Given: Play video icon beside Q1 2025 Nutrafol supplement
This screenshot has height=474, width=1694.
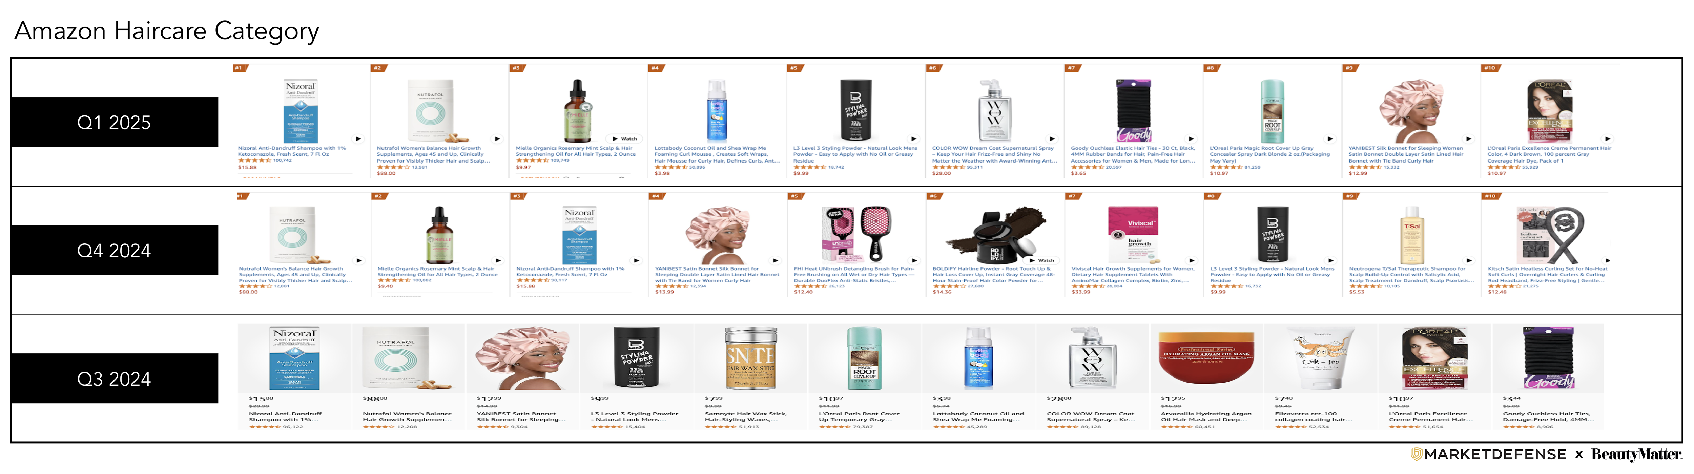Looking at the screenshot, I should [497, 139].
